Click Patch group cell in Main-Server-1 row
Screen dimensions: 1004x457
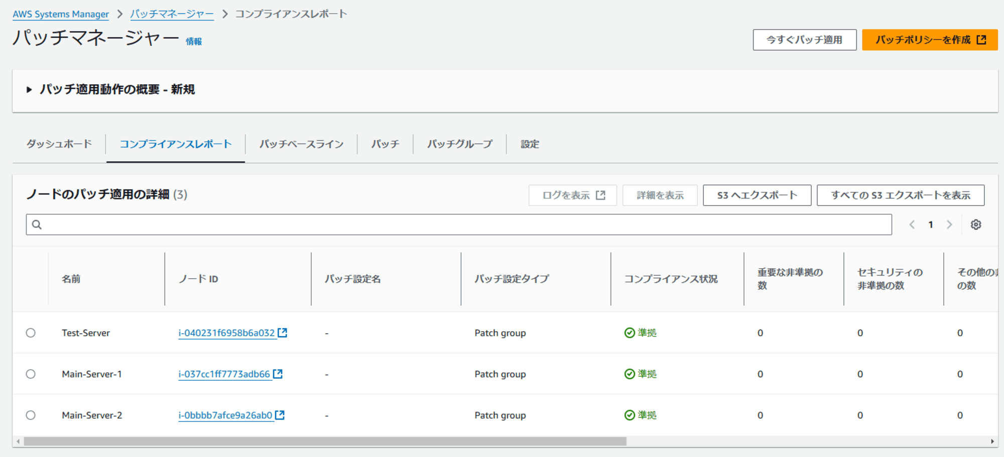[500, 374]
